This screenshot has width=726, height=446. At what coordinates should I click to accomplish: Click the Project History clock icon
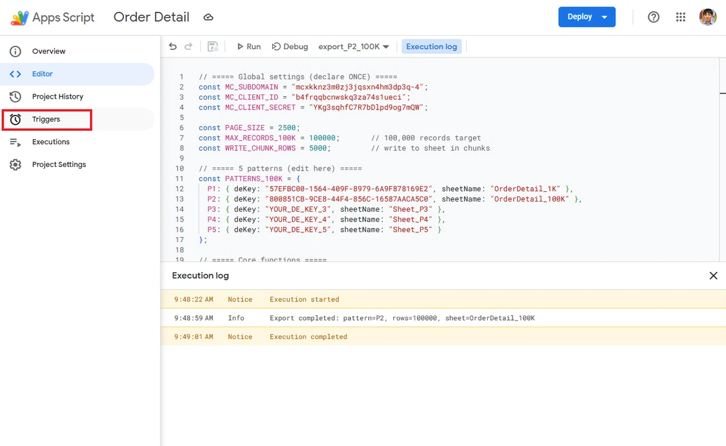click(x=16, y=97)
